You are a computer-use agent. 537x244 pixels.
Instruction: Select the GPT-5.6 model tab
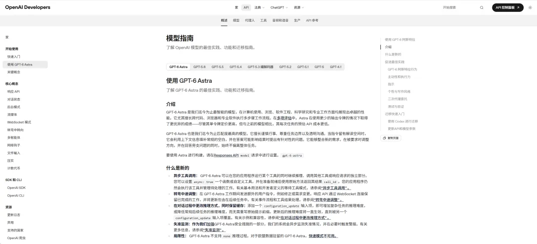(199, 66)
